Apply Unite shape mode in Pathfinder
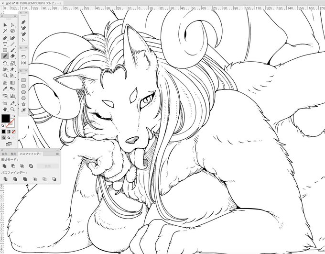325x254 pixels. (x=5, y=166)
